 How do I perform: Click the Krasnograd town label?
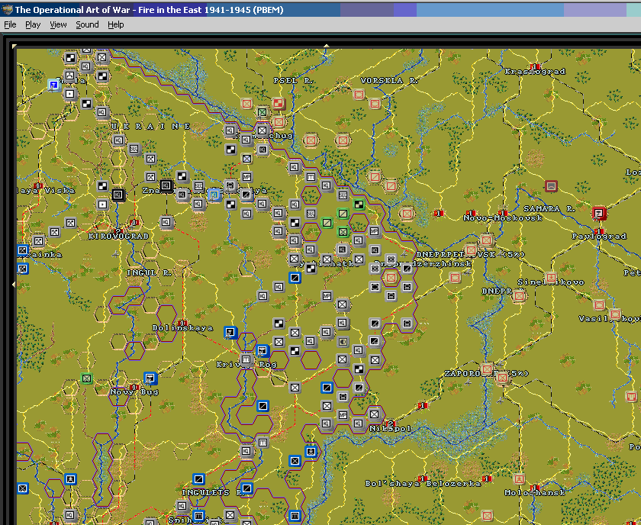535,72
